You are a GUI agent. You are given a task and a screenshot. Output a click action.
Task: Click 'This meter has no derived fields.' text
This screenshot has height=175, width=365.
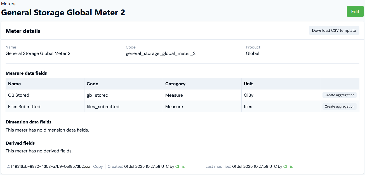tap(39, 151)
